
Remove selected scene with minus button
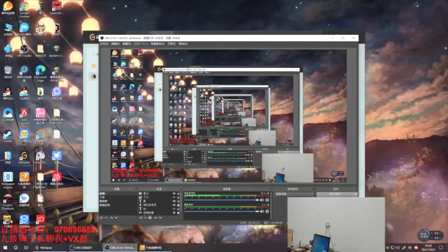(x=106, y=218)
